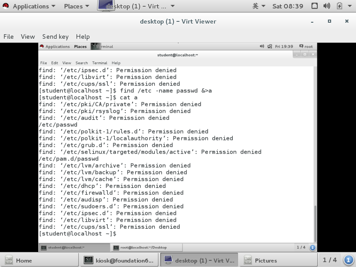Click guest workspace switcher 1 / 4
Image resolution: width=356 pixels, height=267 pixels.
301,247
